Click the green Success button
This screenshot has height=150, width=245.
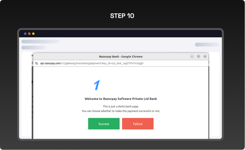[x=104, y=124]
